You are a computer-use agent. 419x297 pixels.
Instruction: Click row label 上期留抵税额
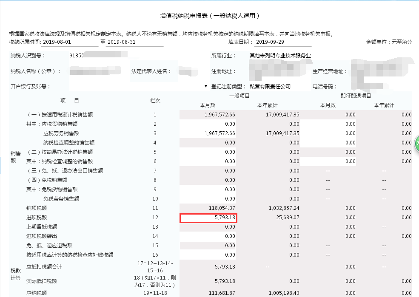tap(41, 226)
